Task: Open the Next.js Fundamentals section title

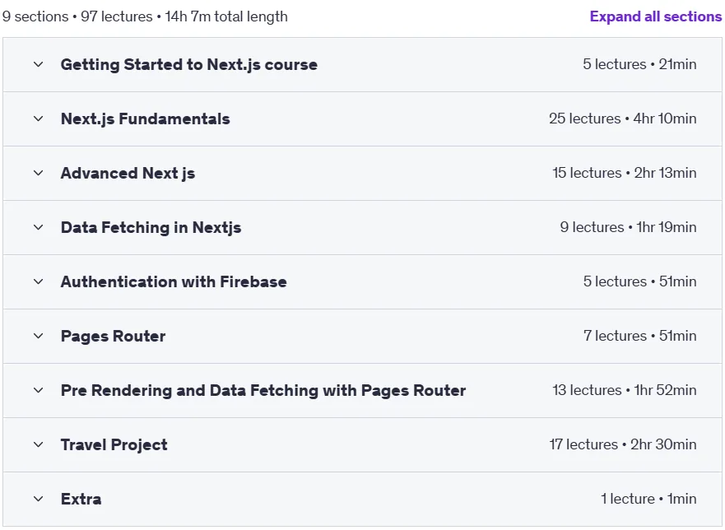Action: click(x=145, y=119)
